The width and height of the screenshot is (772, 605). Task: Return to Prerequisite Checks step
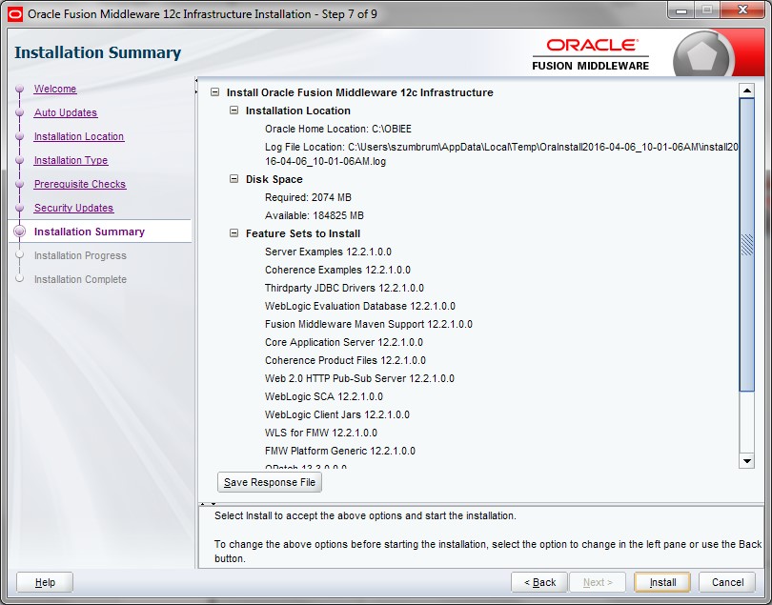(80, 184)
